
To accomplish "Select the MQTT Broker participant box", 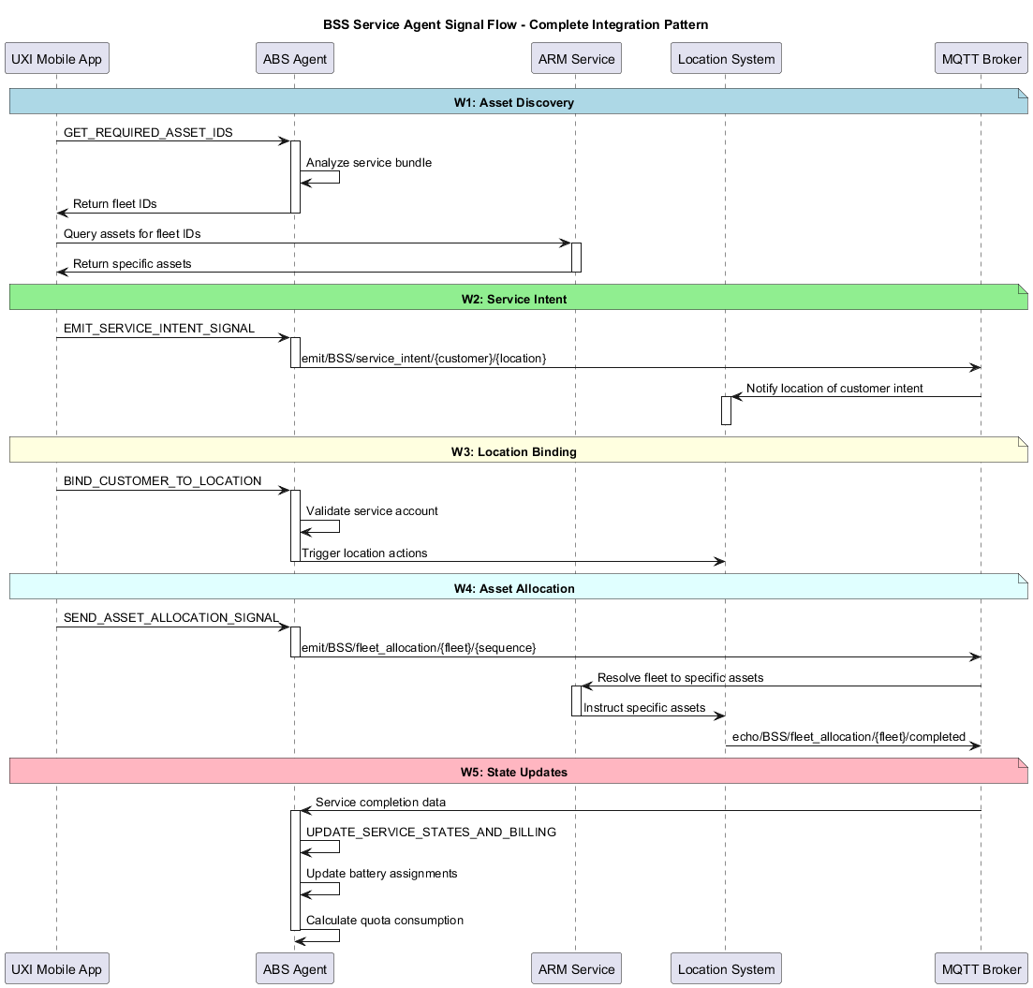I will pyautogui.click(x=981, y=57).
